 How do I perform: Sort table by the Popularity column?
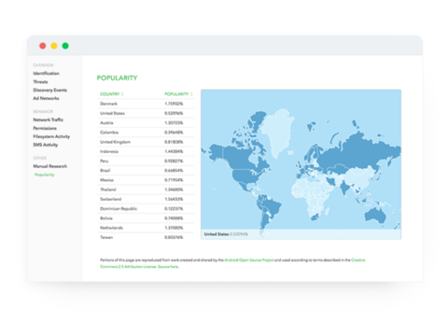click(178, 94)
